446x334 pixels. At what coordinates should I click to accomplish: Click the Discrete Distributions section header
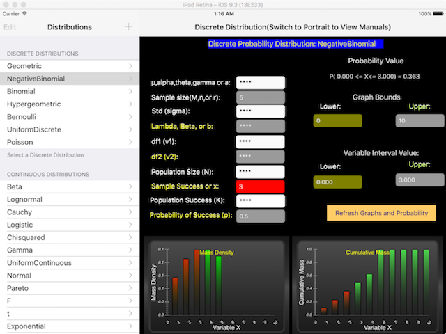[43, 54]
